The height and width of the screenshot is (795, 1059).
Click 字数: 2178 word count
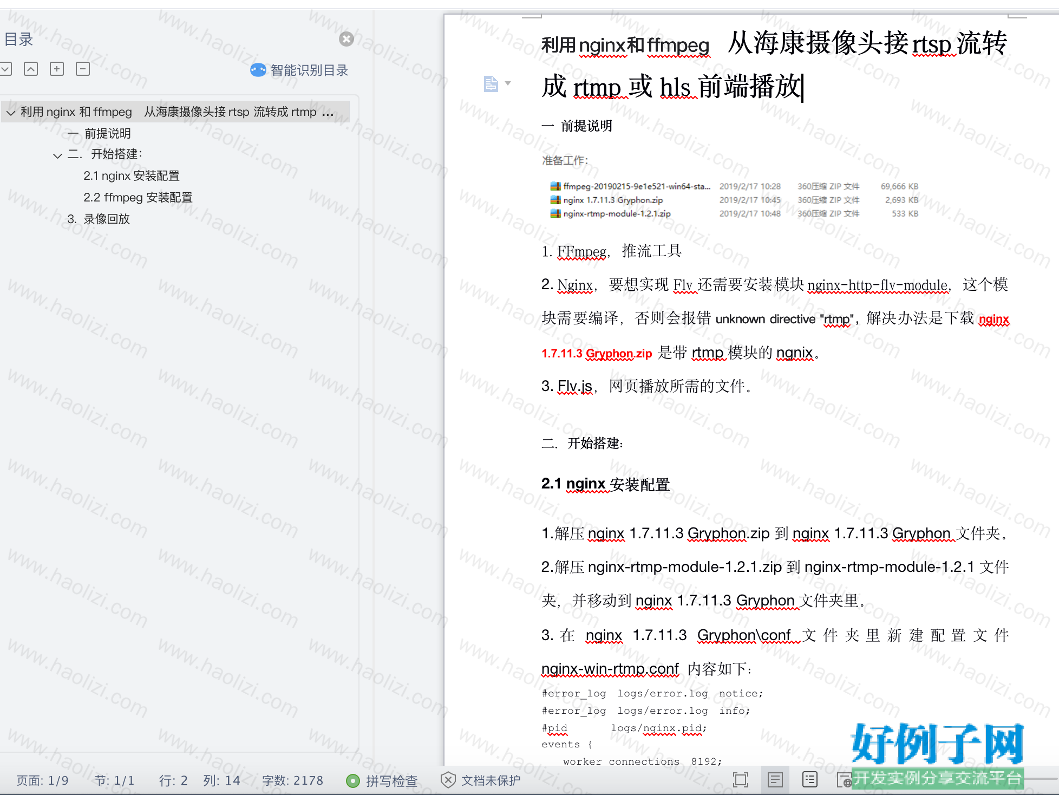[293, 780]
